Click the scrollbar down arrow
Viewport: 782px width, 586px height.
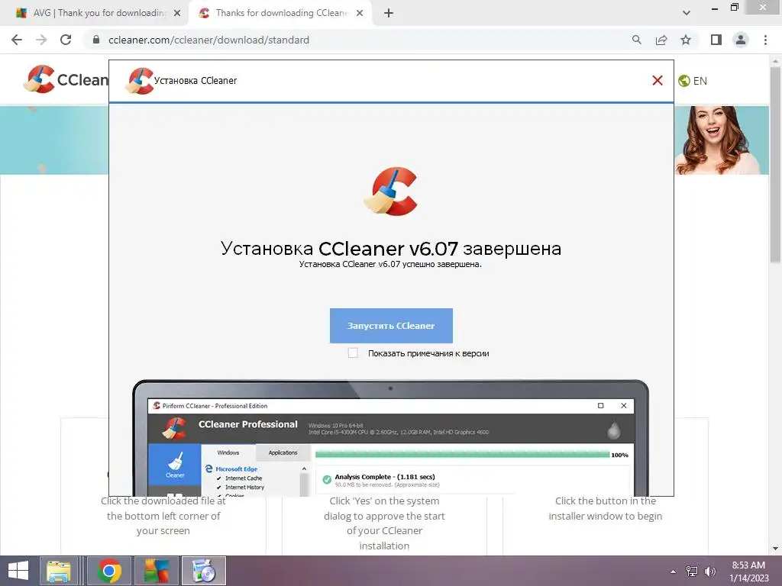[775, 549]
